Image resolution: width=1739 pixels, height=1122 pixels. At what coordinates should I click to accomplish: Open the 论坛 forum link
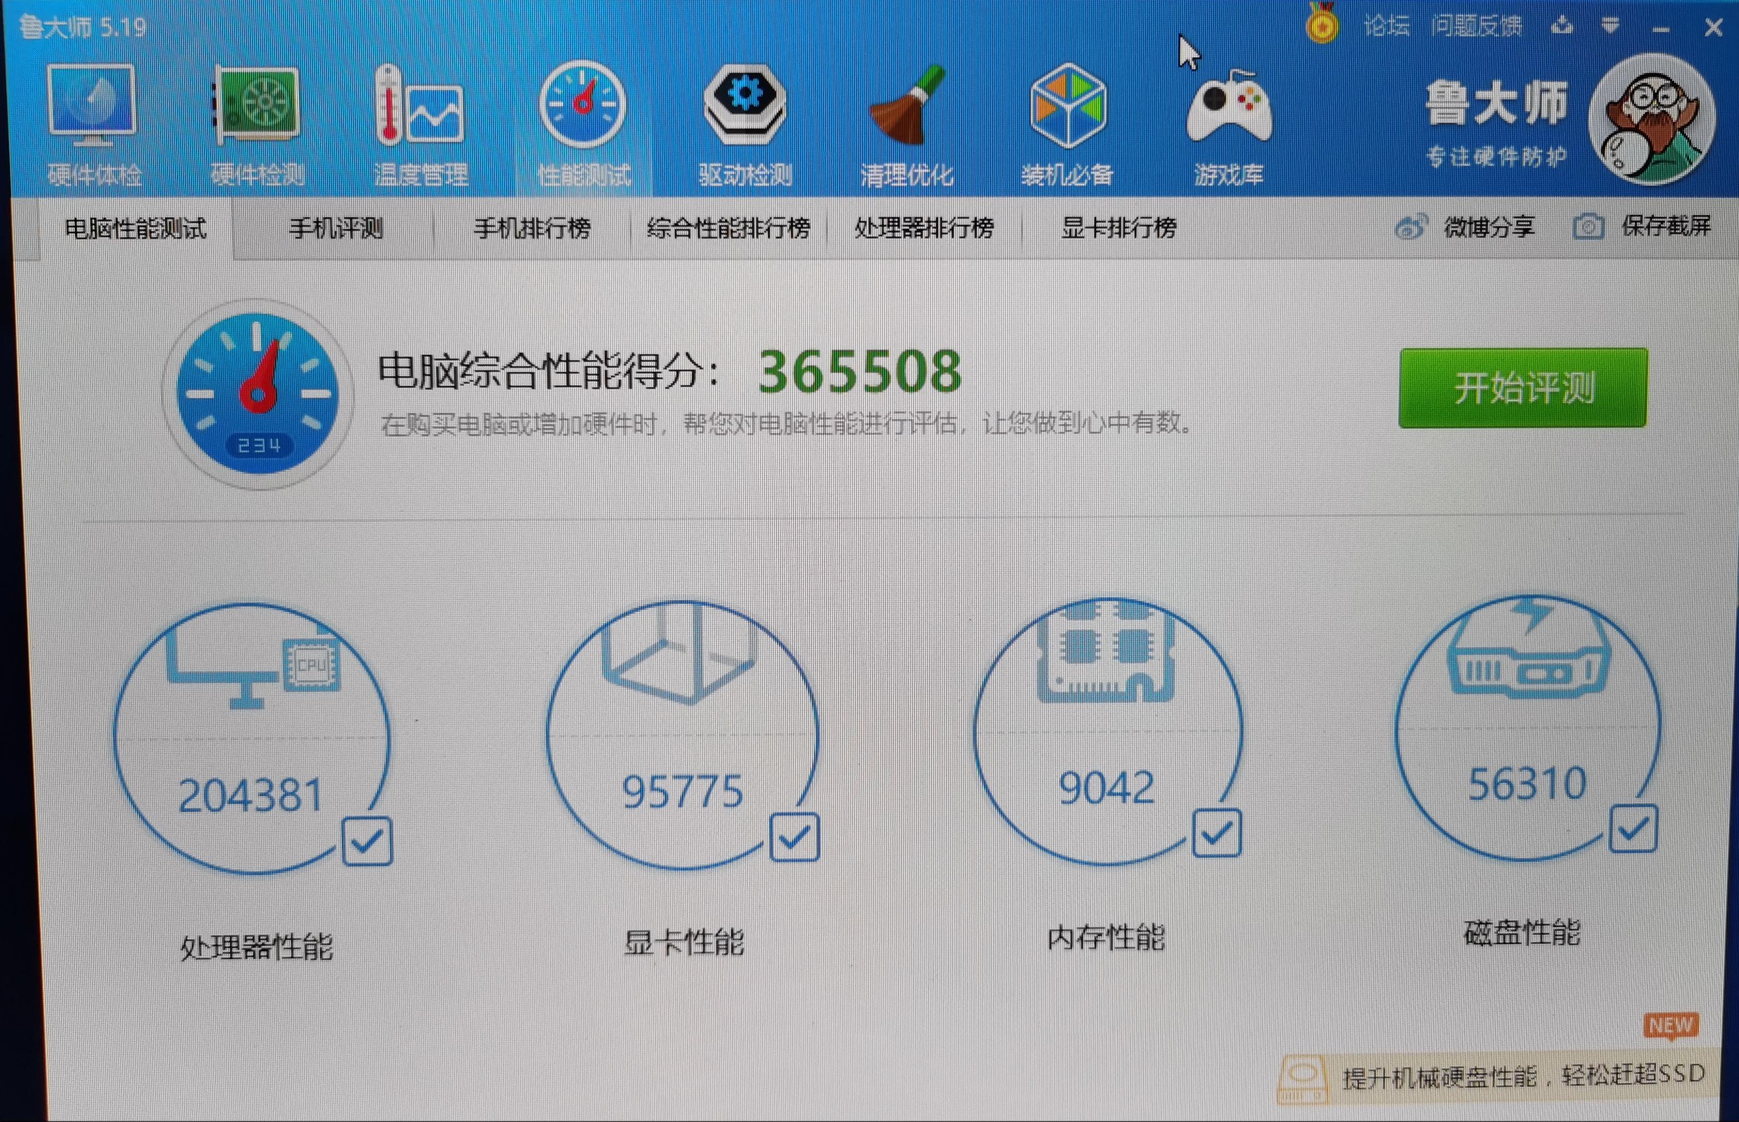pyautogui.click(x=1388, y=26)
